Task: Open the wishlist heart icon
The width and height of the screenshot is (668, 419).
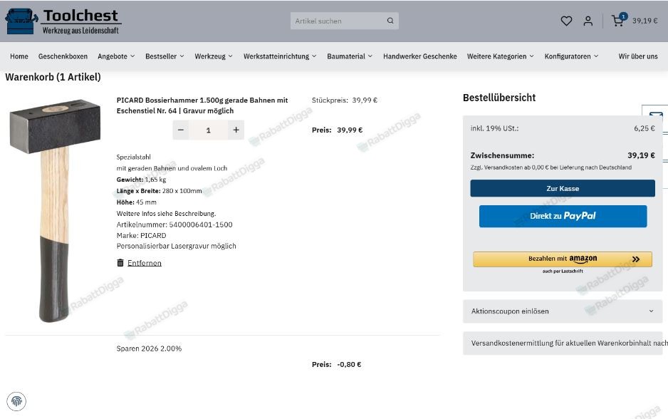Action: (x=566, y=21)
